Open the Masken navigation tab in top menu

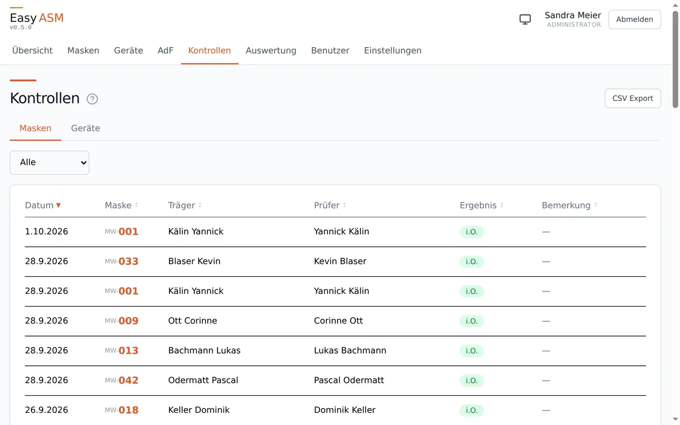[84, 51]
